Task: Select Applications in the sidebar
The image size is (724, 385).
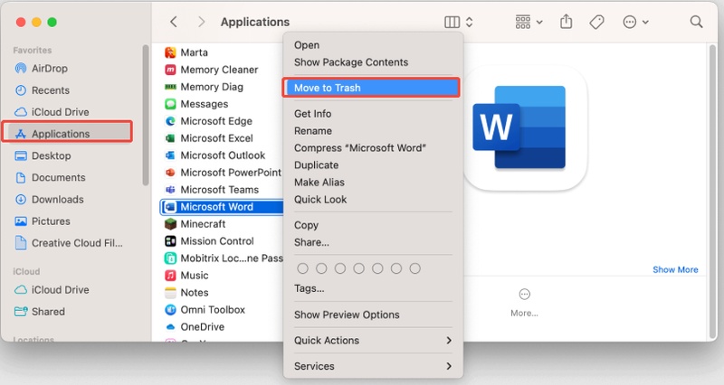Action: [x=67, y=134]
